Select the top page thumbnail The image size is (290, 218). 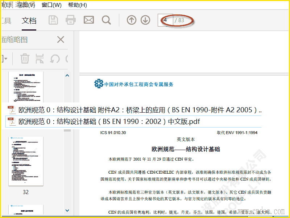pos(26,87)
